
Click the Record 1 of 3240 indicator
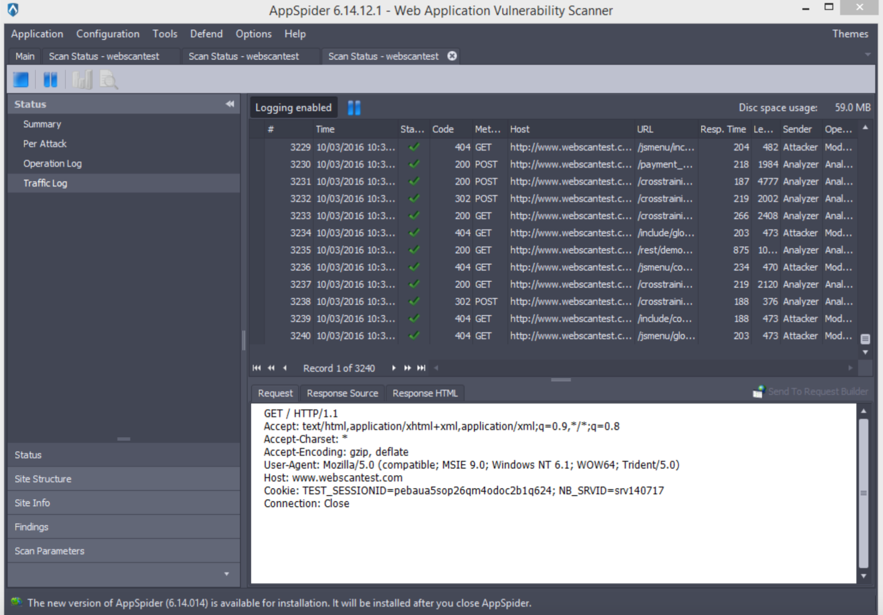point(339,368)
